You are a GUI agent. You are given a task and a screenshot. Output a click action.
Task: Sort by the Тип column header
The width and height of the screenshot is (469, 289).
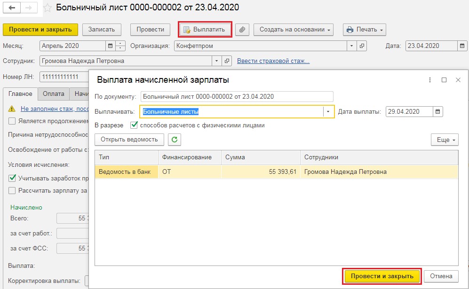[x=127, y=157]
